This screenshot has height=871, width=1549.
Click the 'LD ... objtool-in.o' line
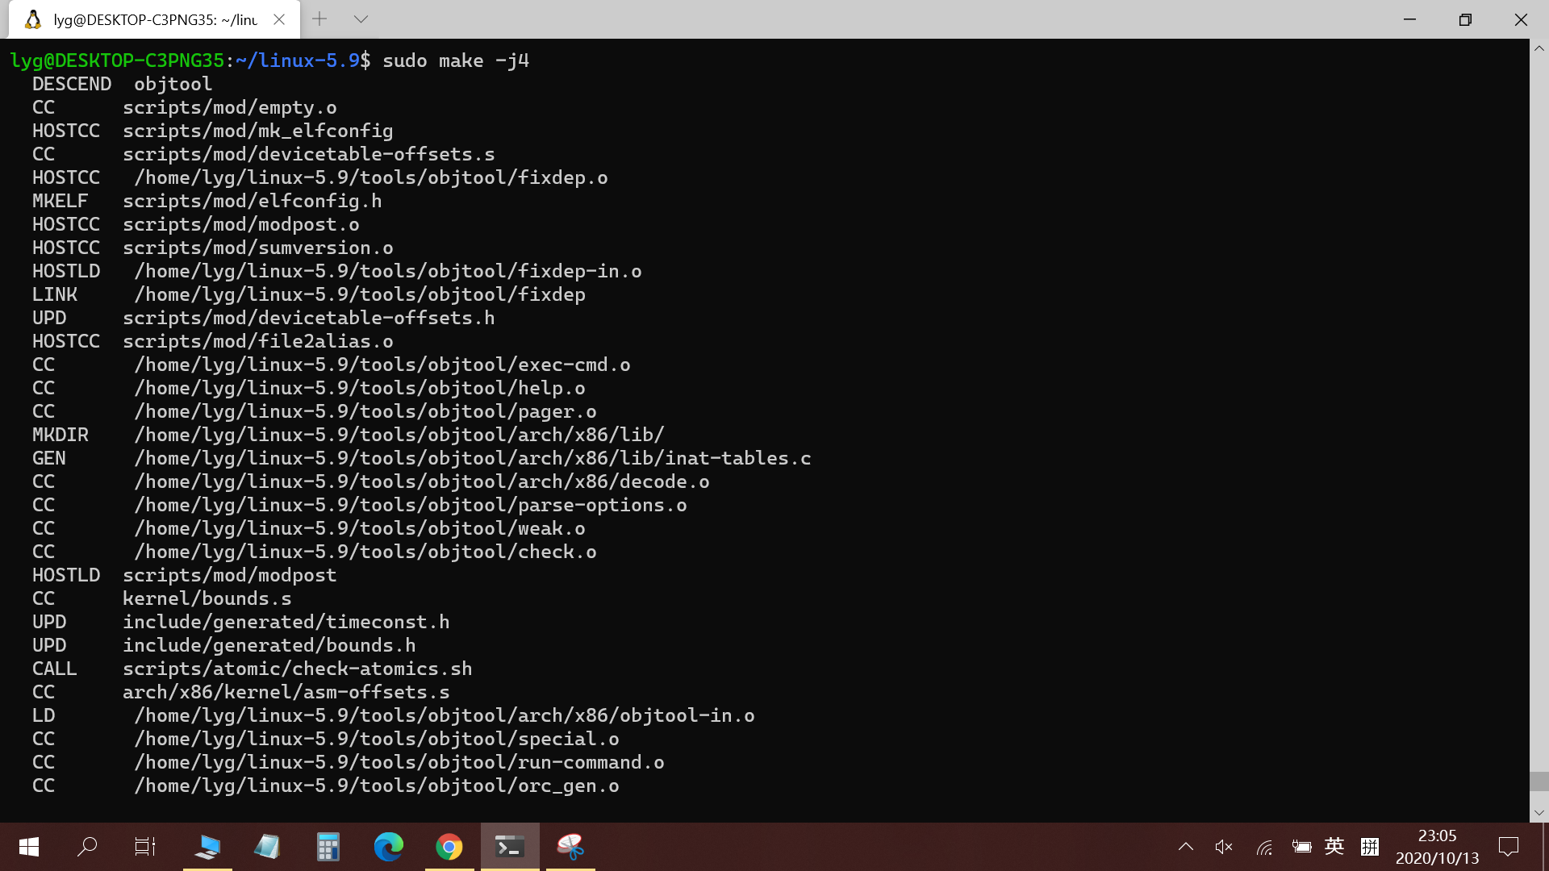click(394, 716)
